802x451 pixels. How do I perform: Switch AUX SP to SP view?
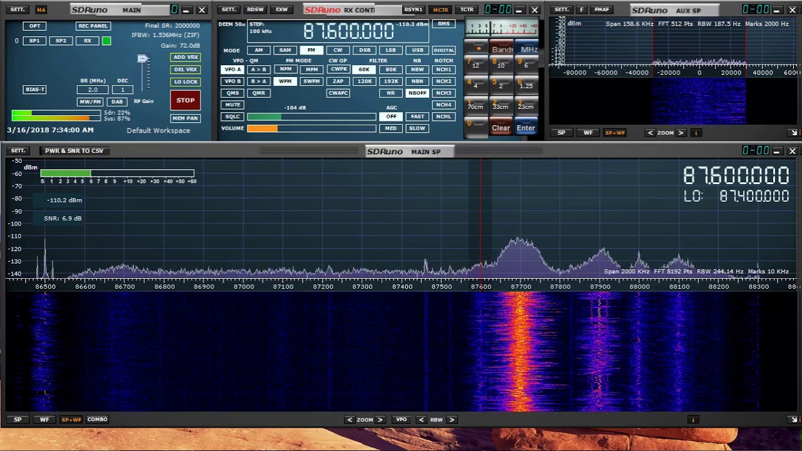[561, 133]
